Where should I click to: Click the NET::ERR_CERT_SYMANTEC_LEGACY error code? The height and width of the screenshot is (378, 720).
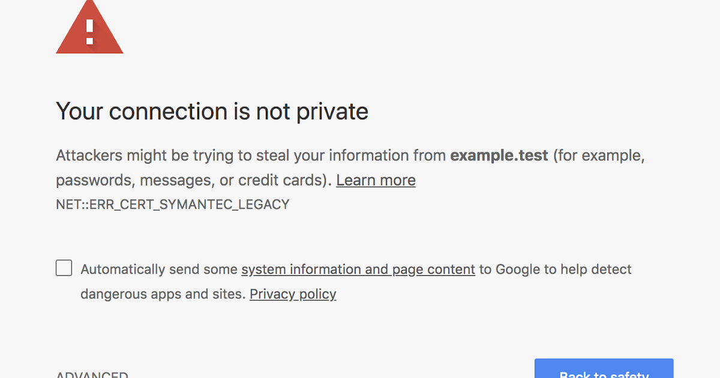click(173, 205)
